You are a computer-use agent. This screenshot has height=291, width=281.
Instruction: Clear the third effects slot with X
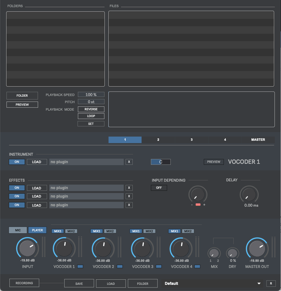(129, 205)
